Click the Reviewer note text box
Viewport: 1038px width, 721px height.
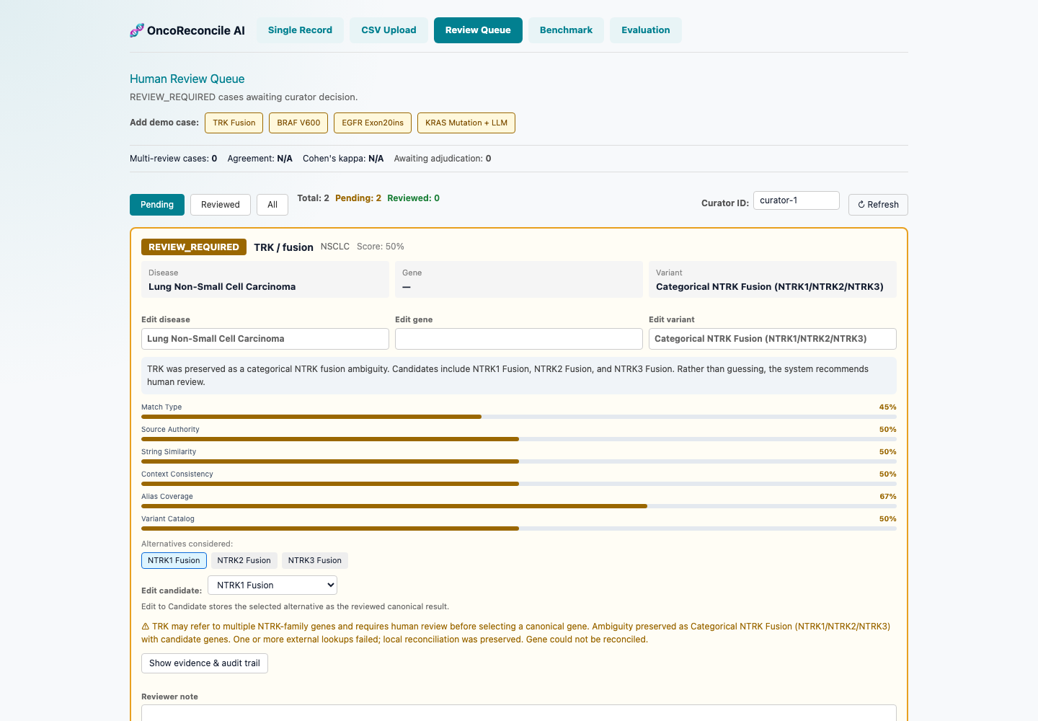(x=519, y=713)
